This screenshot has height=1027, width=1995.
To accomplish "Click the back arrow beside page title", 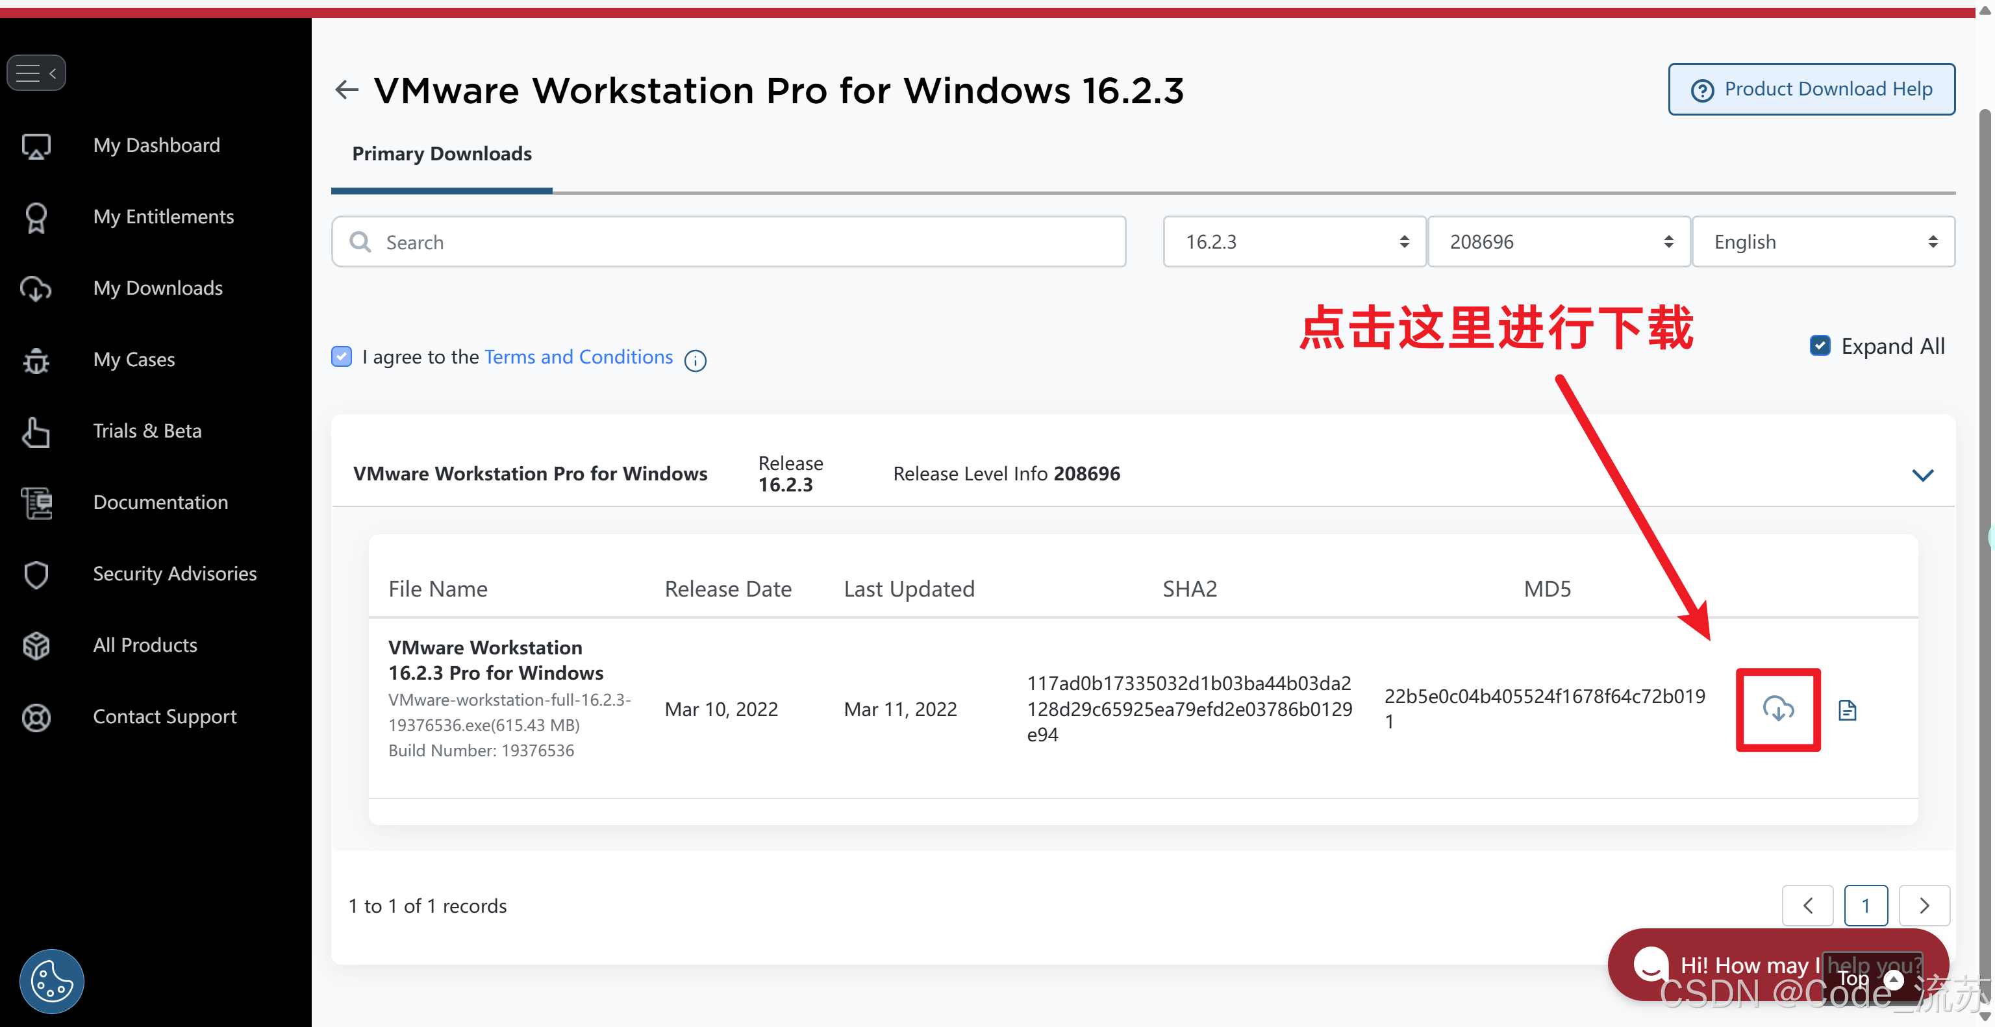I will [346, 90].
